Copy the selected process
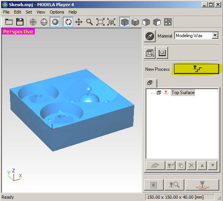223x201 pixels. 181,166
